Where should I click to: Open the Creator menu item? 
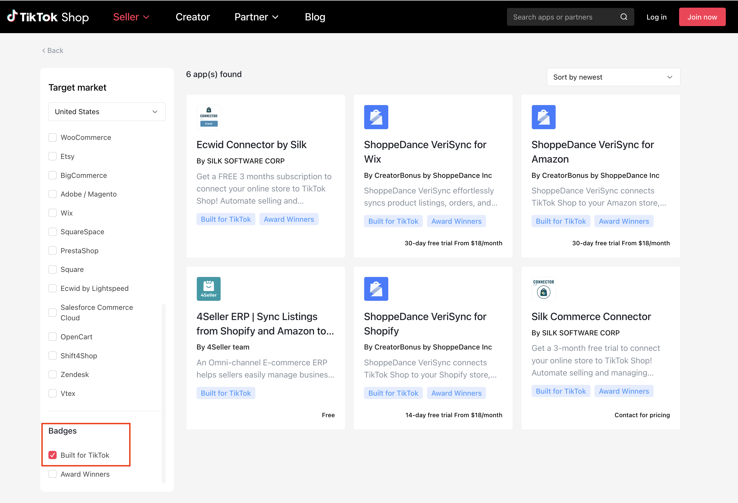tap(193, 17)
